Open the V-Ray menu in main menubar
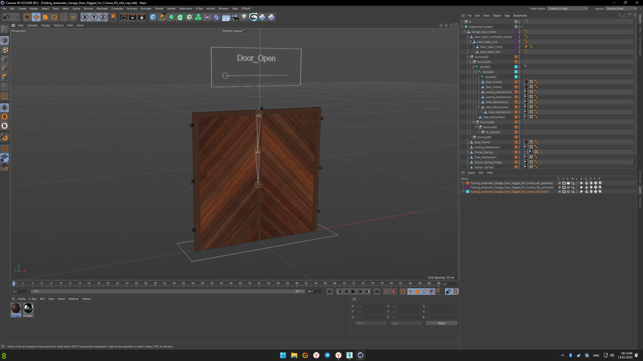 tap(199, 9)
